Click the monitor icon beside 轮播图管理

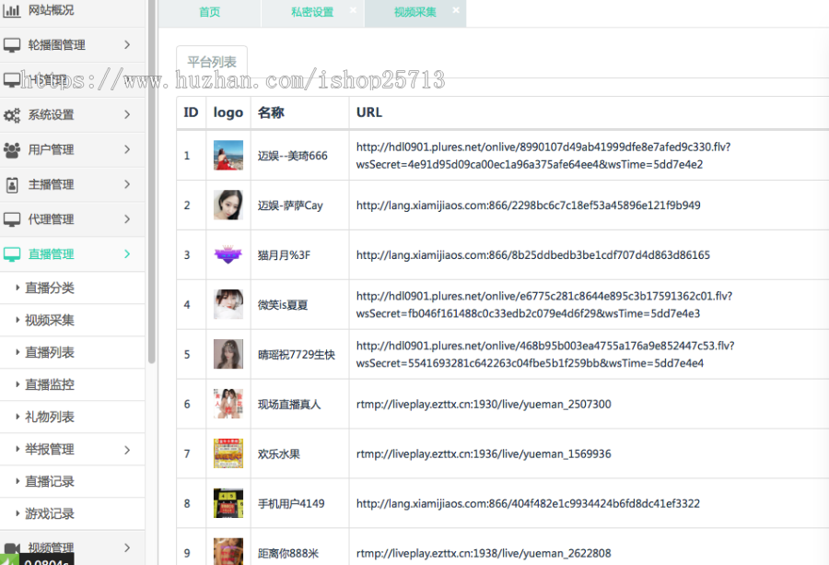(x=12, y=45)
